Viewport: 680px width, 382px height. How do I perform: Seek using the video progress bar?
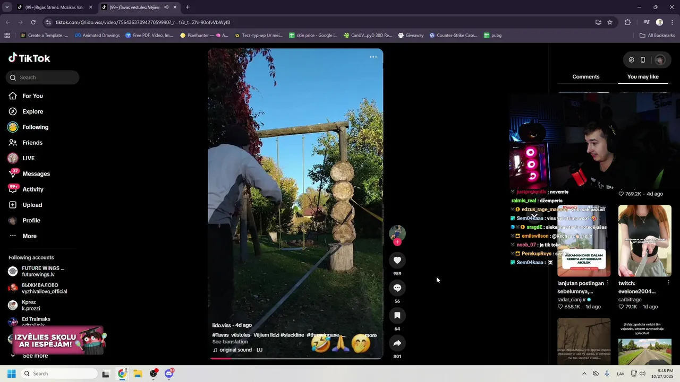295,358
